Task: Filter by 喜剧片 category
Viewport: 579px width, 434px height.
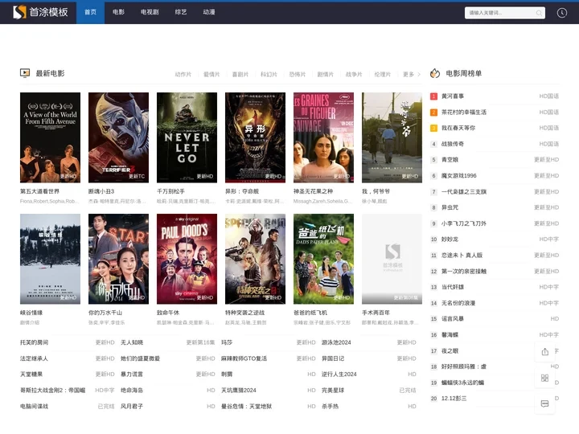Action: click(240, 75)
